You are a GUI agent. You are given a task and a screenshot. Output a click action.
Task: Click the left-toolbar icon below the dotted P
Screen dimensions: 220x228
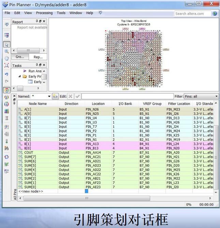[x=6, y=134]
